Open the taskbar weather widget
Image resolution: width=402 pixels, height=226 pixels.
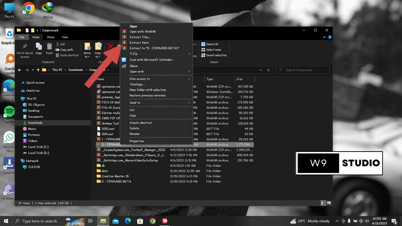pos(310,221)
